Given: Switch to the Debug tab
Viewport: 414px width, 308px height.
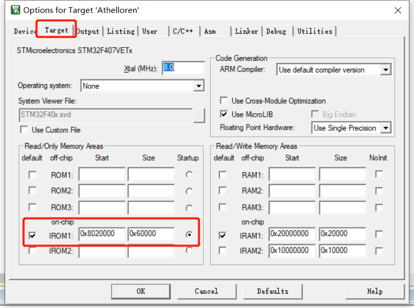Looking at the screenshot, I should pyautogui.click(x=277, y=31).
